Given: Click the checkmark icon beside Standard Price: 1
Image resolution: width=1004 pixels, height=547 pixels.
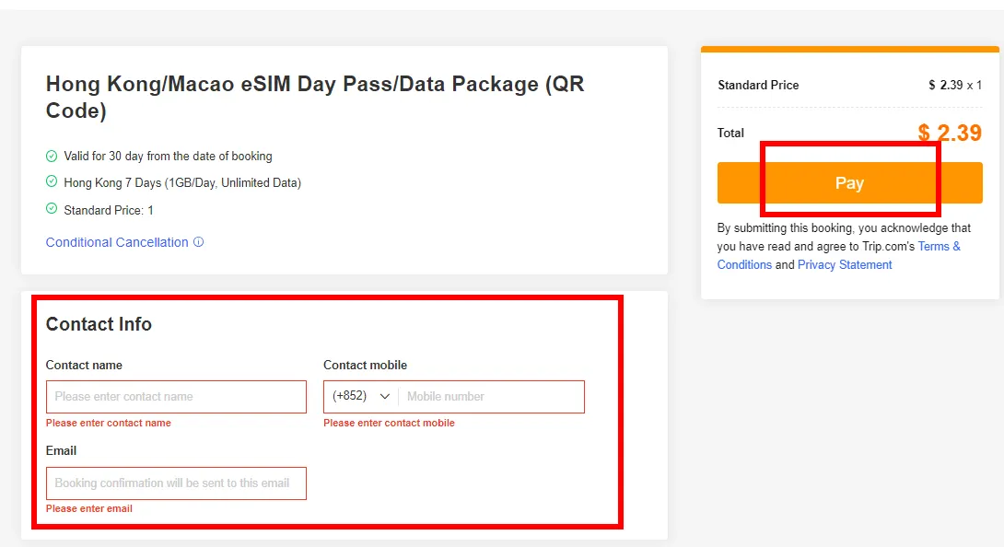Looking at the screenshot, I should [x=52, y=209].
